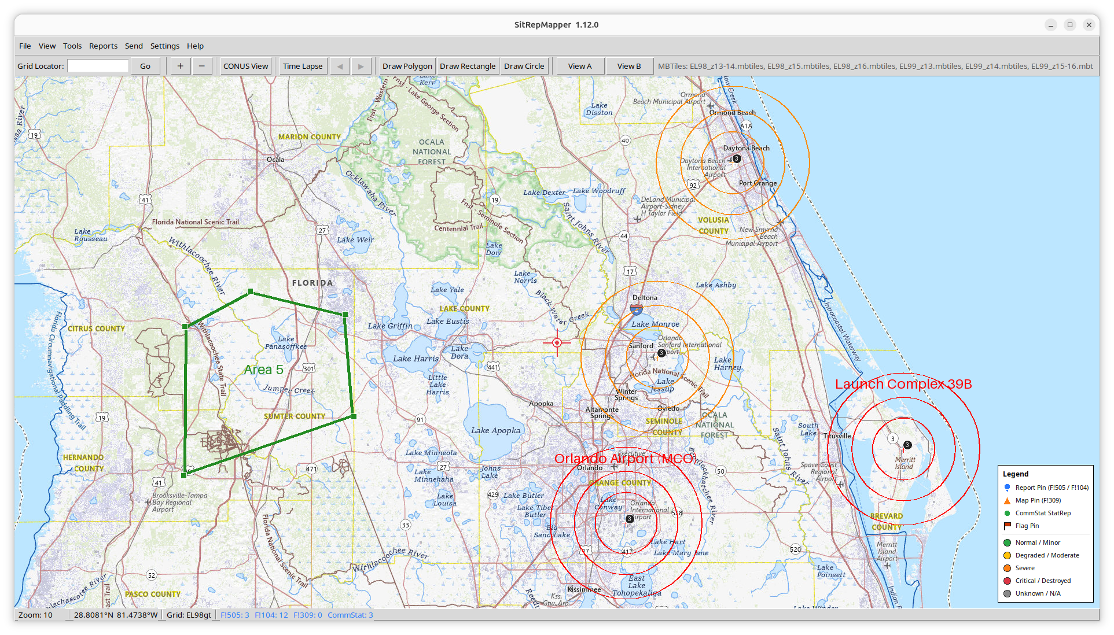Minimize the SitRepMapper window
Image resolution: width=1114 pixels, height=635 pixels.
pos(1051,25)
